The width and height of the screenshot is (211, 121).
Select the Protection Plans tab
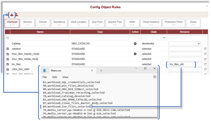(x=173, y=23)
